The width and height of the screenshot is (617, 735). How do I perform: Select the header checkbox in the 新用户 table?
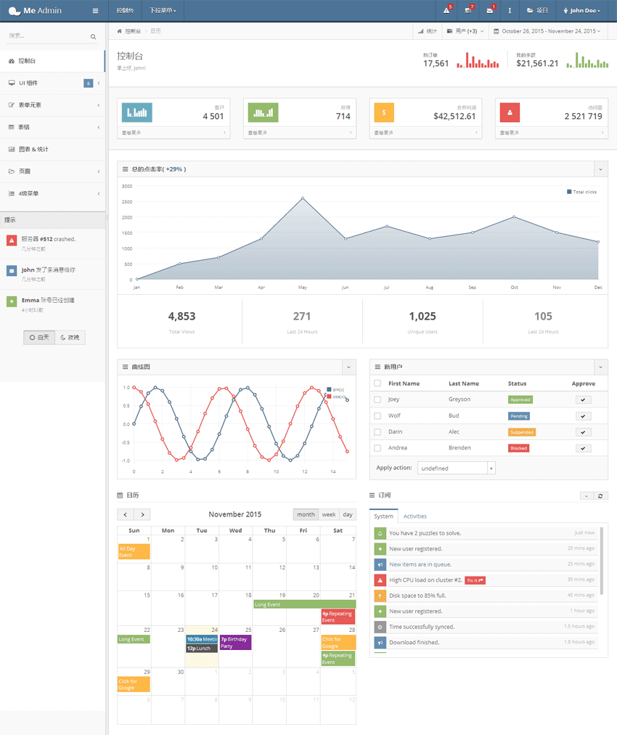pos(377,383)
